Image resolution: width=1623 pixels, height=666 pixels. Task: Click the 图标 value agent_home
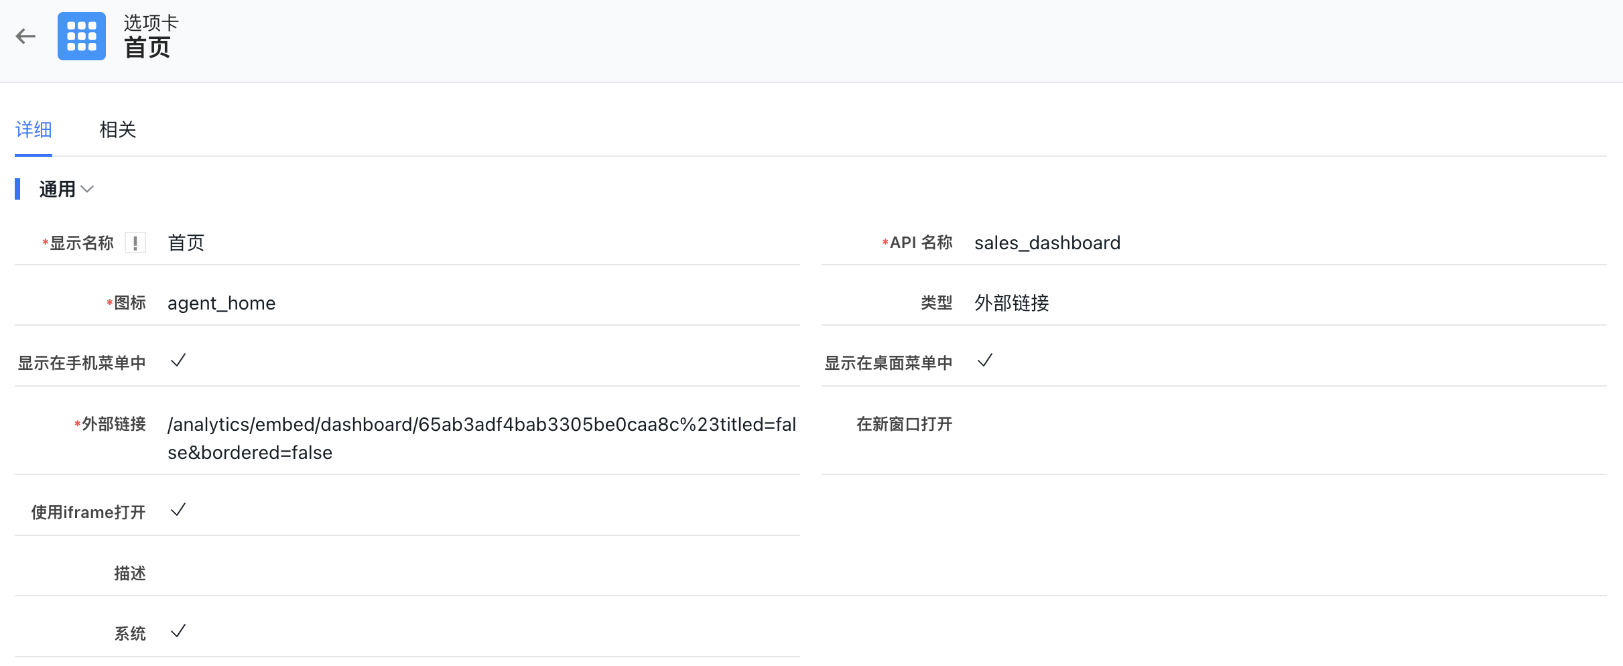[221, 304]
